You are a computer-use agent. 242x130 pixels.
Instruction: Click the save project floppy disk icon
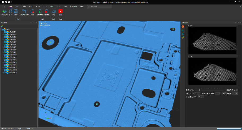click(x=16, y=12)
